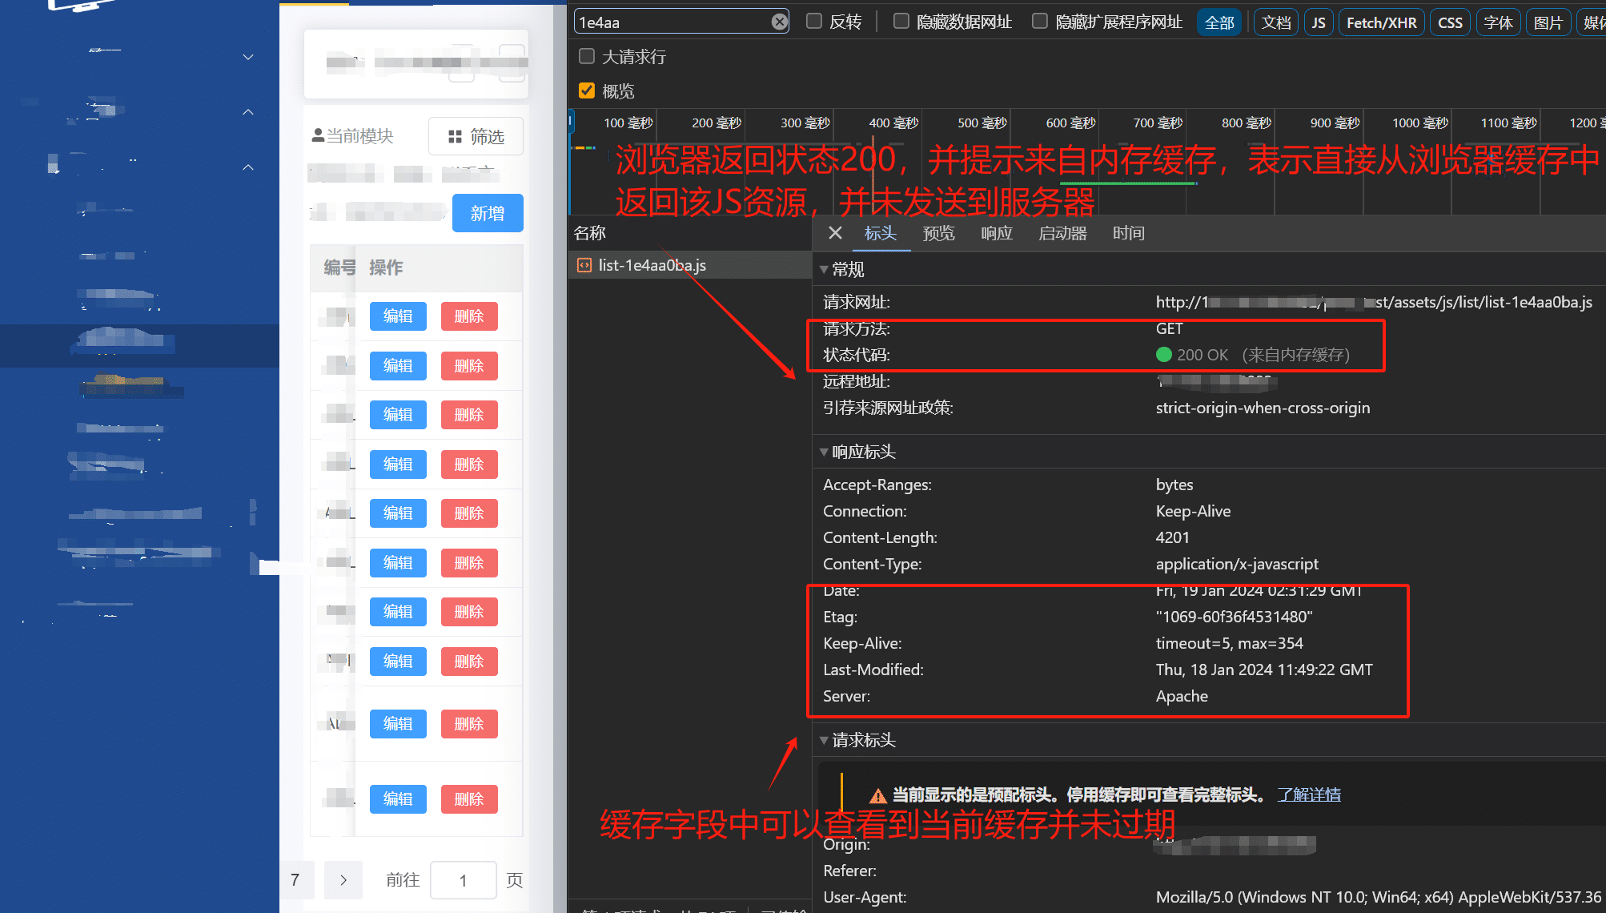Click the warning icon in provisional headers notice
1606x913 pixels.
click(878, 795)
